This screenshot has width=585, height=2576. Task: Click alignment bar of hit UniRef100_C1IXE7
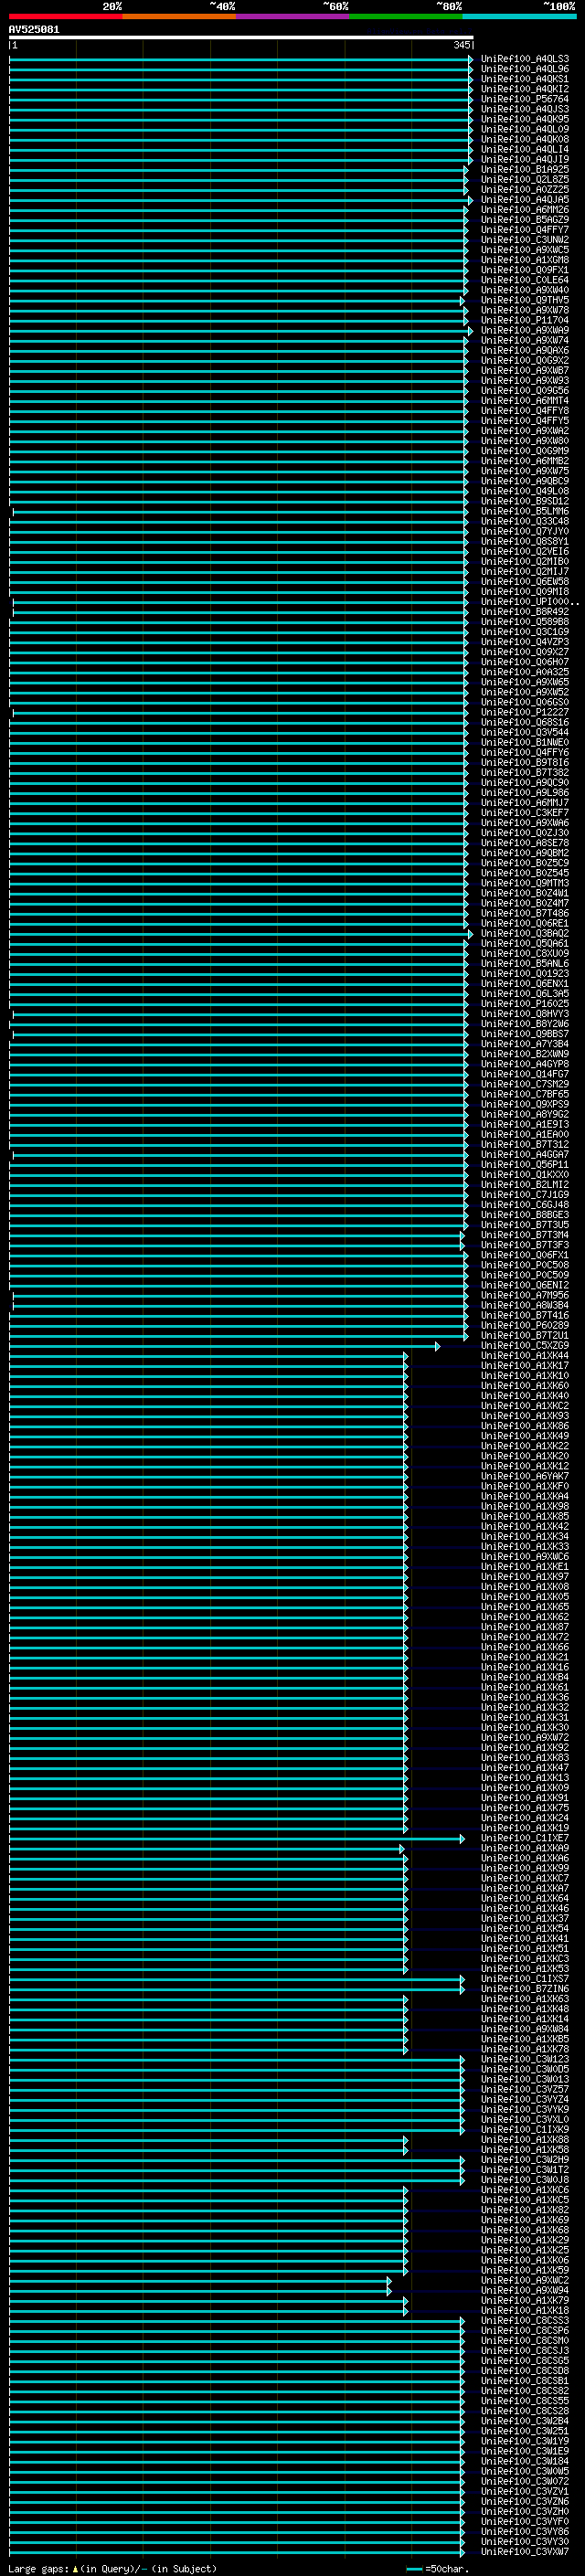point(237,1838)
